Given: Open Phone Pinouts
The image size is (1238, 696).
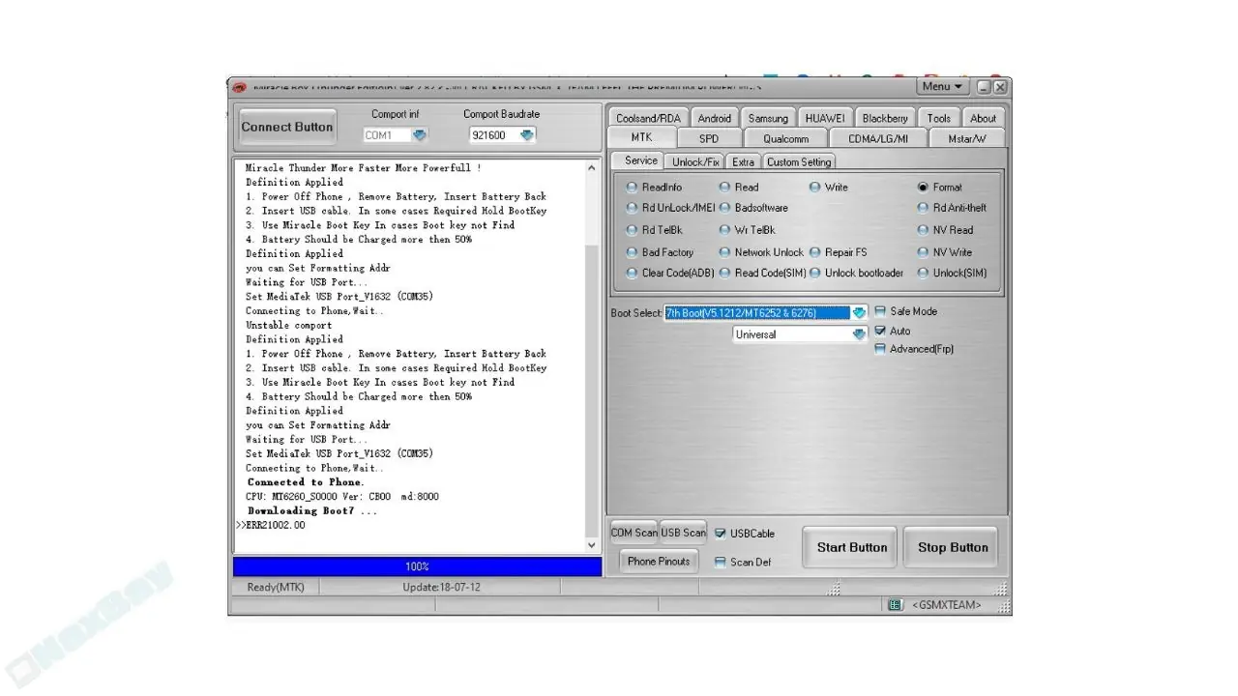Looking at the screenshot, I should click(x=659, y=562).
